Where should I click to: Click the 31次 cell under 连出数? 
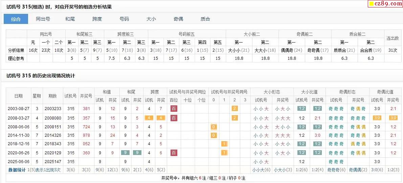[393, 51]
